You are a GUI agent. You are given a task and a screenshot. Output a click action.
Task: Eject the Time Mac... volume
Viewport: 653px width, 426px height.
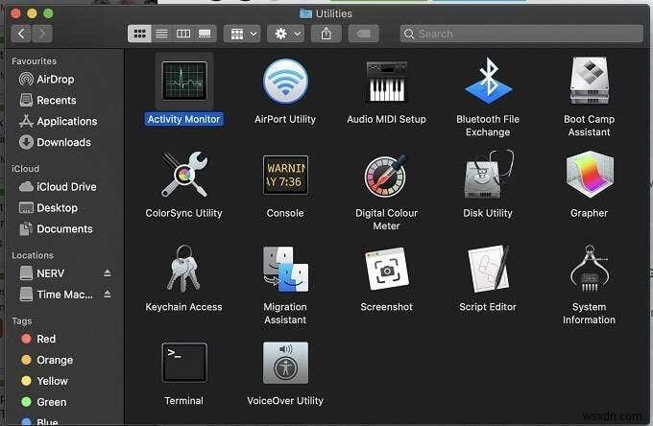[x=108, y=295]
